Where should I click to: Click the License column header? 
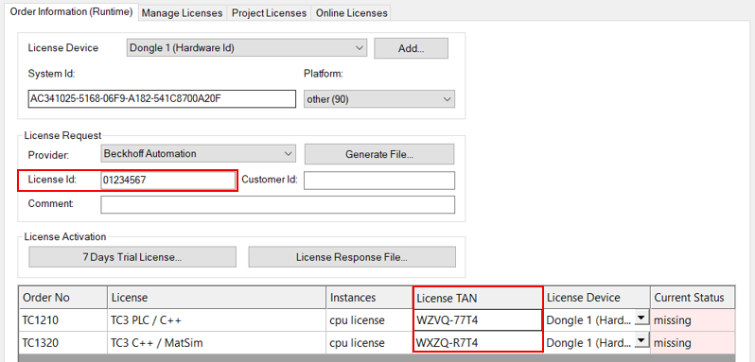(218, 298)
